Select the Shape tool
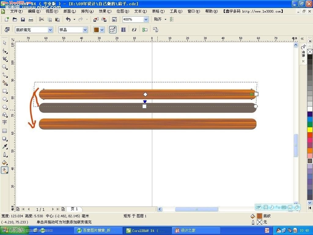Image resolution: width=313 pixels, height=235 pixels. click(5, 51)
